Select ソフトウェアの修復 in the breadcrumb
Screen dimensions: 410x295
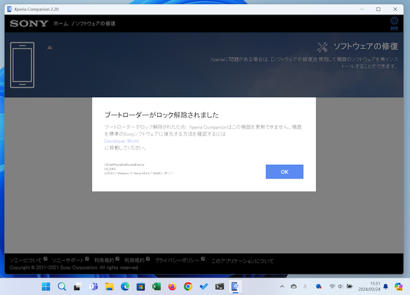coord(95,24)
